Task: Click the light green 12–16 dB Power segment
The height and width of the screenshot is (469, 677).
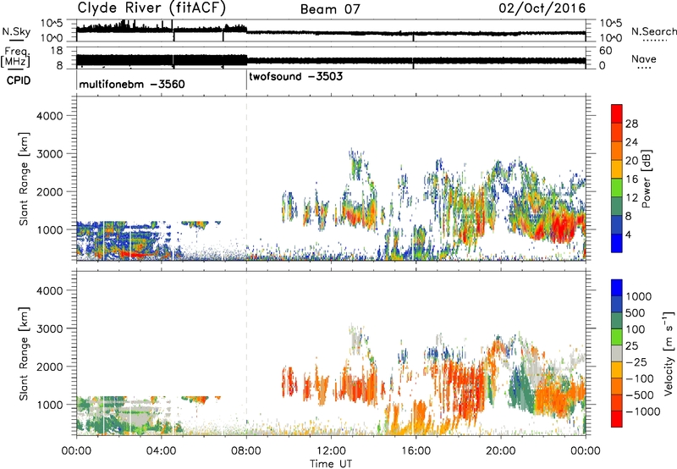Action: tap(617, 187)
